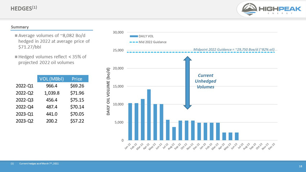306x172 pixels.
Task: Click the $75.15 price cell
Action: point(77,100)
